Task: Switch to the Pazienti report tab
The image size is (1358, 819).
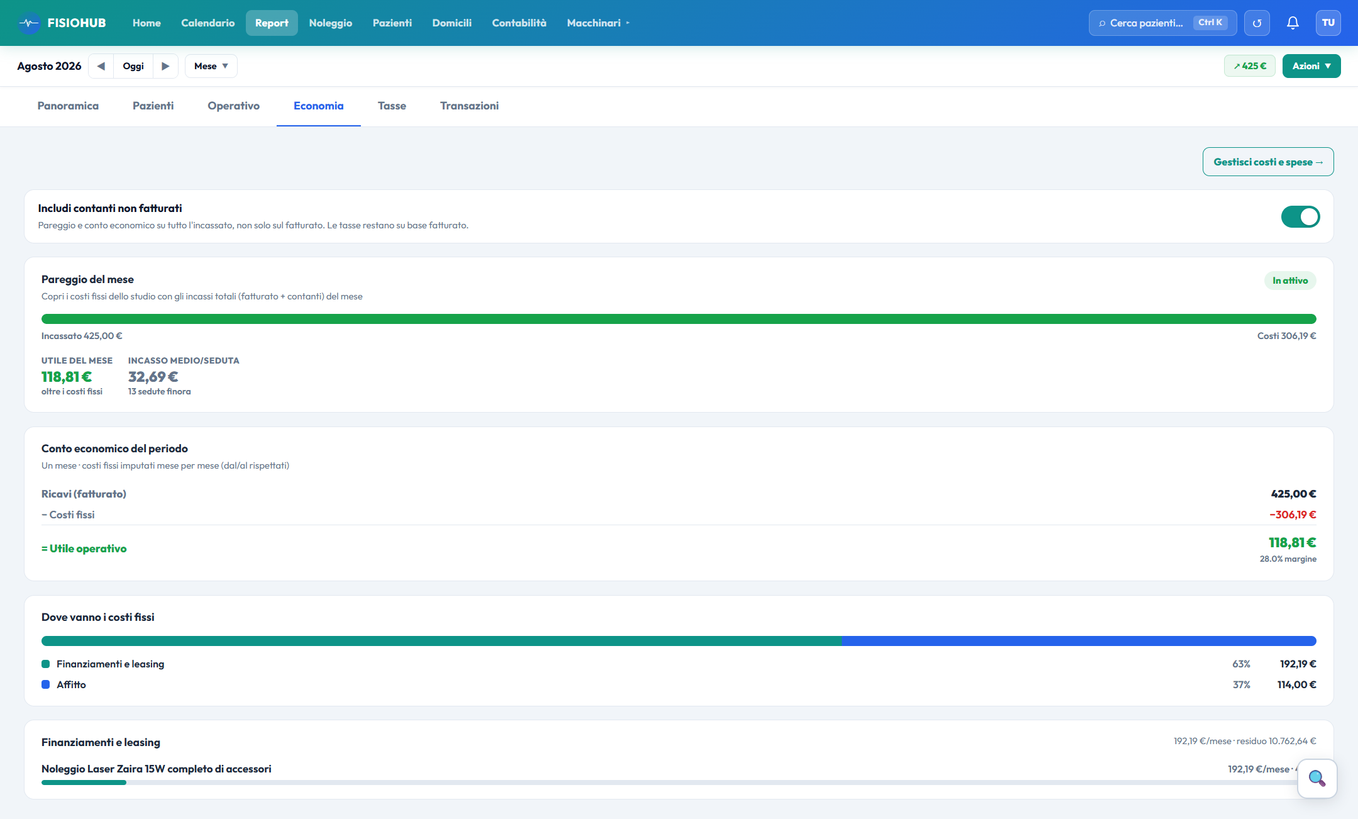Action: tap(153, 106)
